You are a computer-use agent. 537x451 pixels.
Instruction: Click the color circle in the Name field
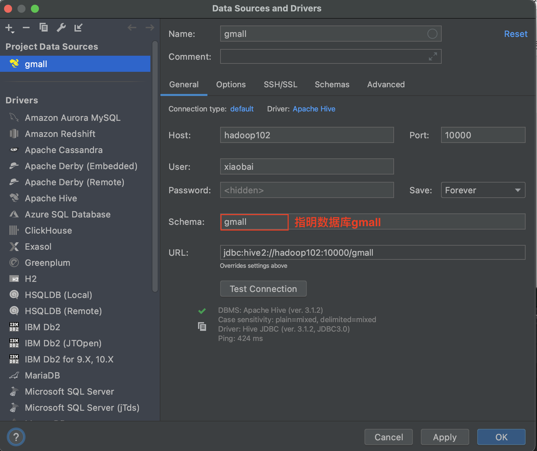(x=432, y=34)
